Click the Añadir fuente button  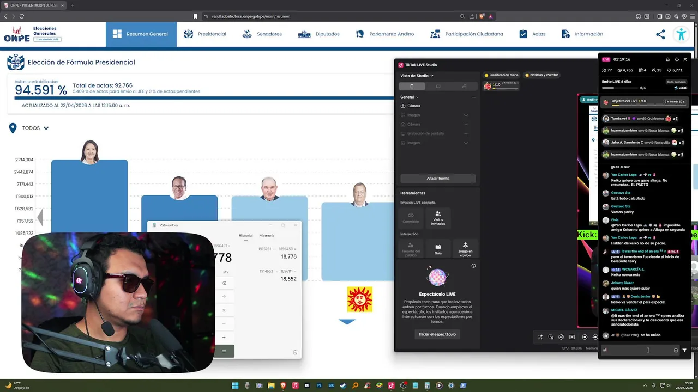click(x=438, y=179)
